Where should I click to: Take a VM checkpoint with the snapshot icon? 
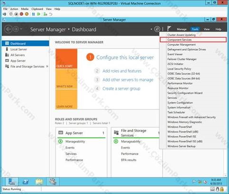[x=46, y=14]
